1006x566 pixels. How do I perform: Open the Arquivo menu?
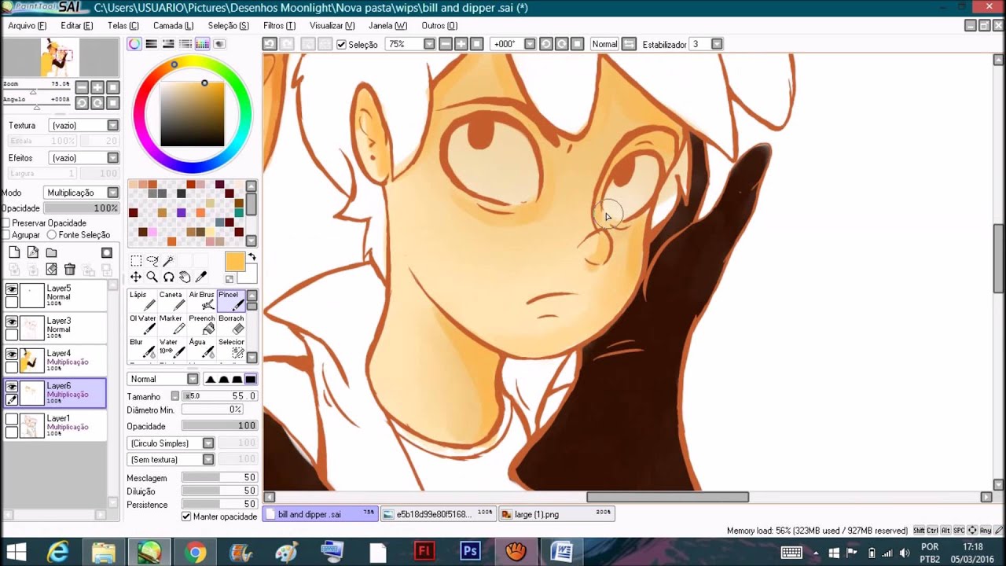pos(27,26)
